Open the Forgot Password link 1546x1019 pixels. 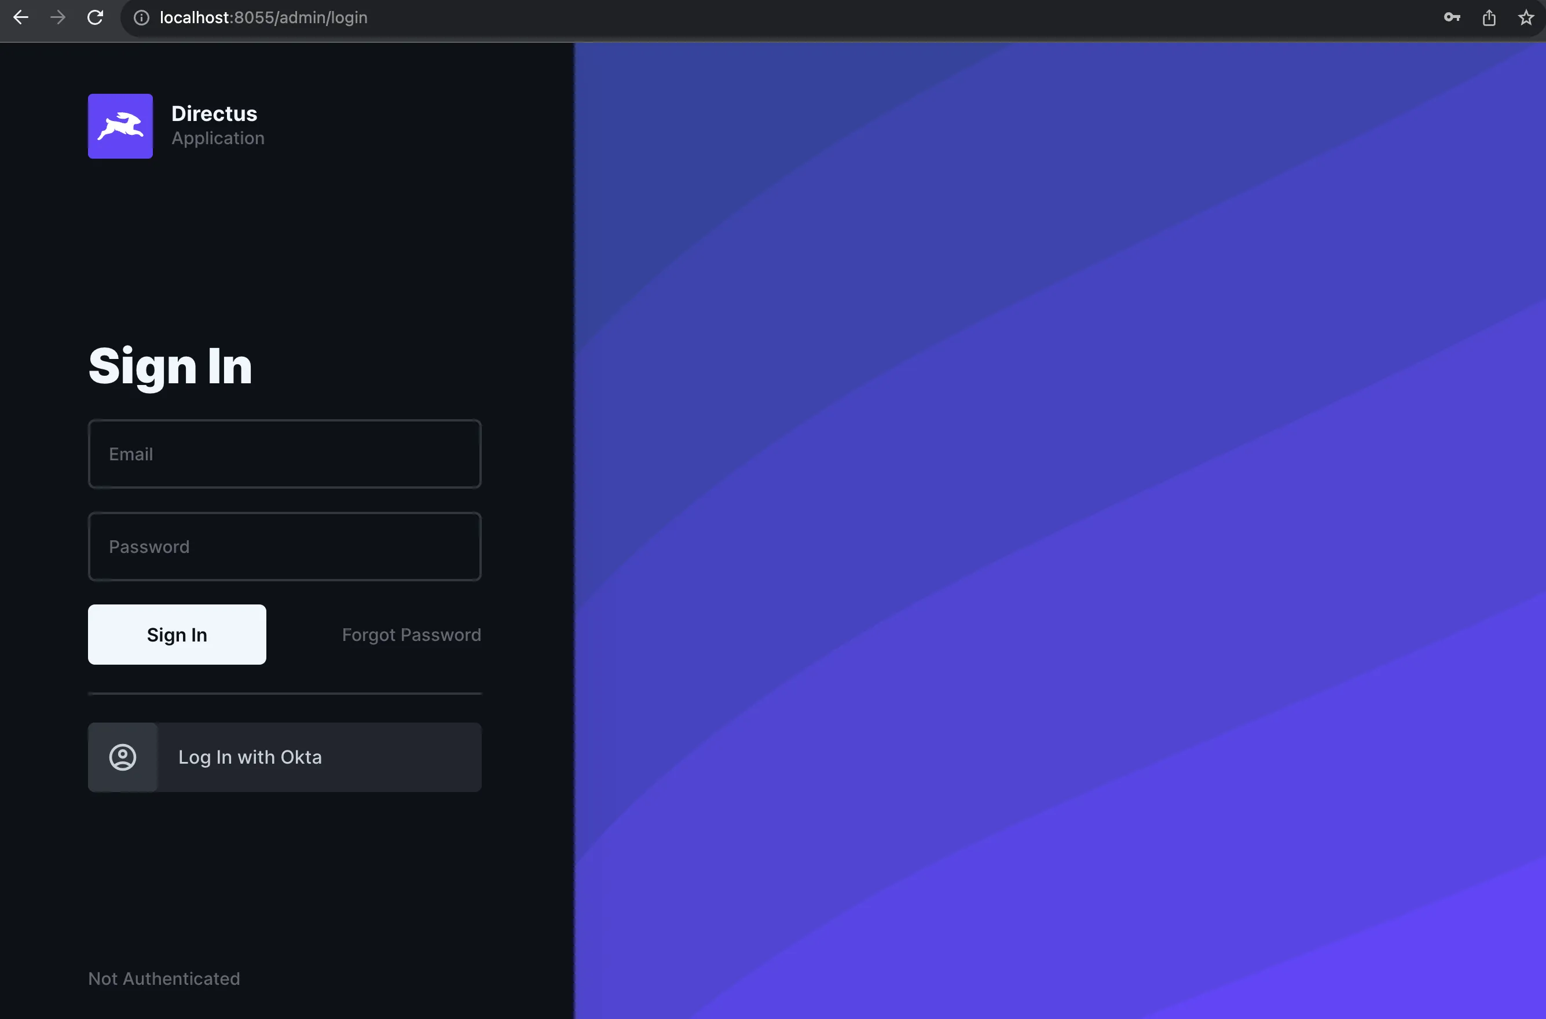coord(411,635)
